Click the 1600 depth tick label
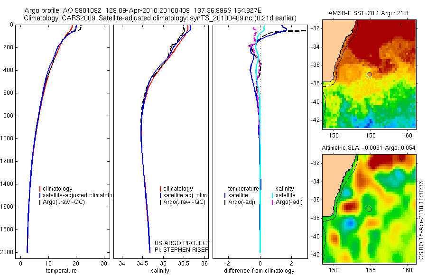 [x=6, y=207]
